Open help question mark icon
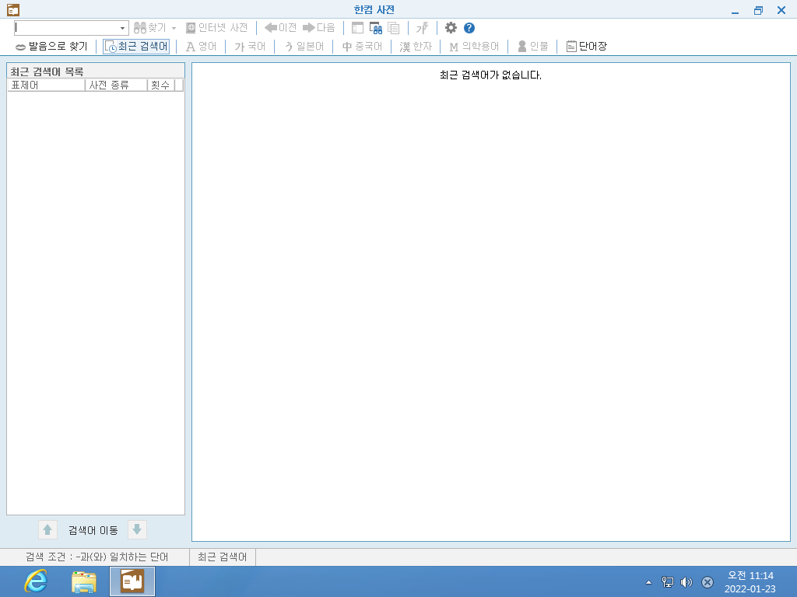This screenshot has width=797, height=597. click(469, 28)
